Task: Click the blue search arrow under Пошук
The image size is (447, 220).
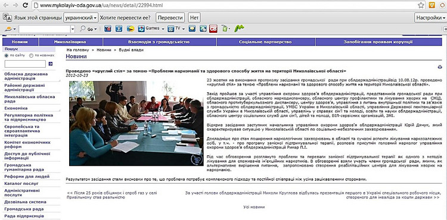Action: [x=51, y=64]
